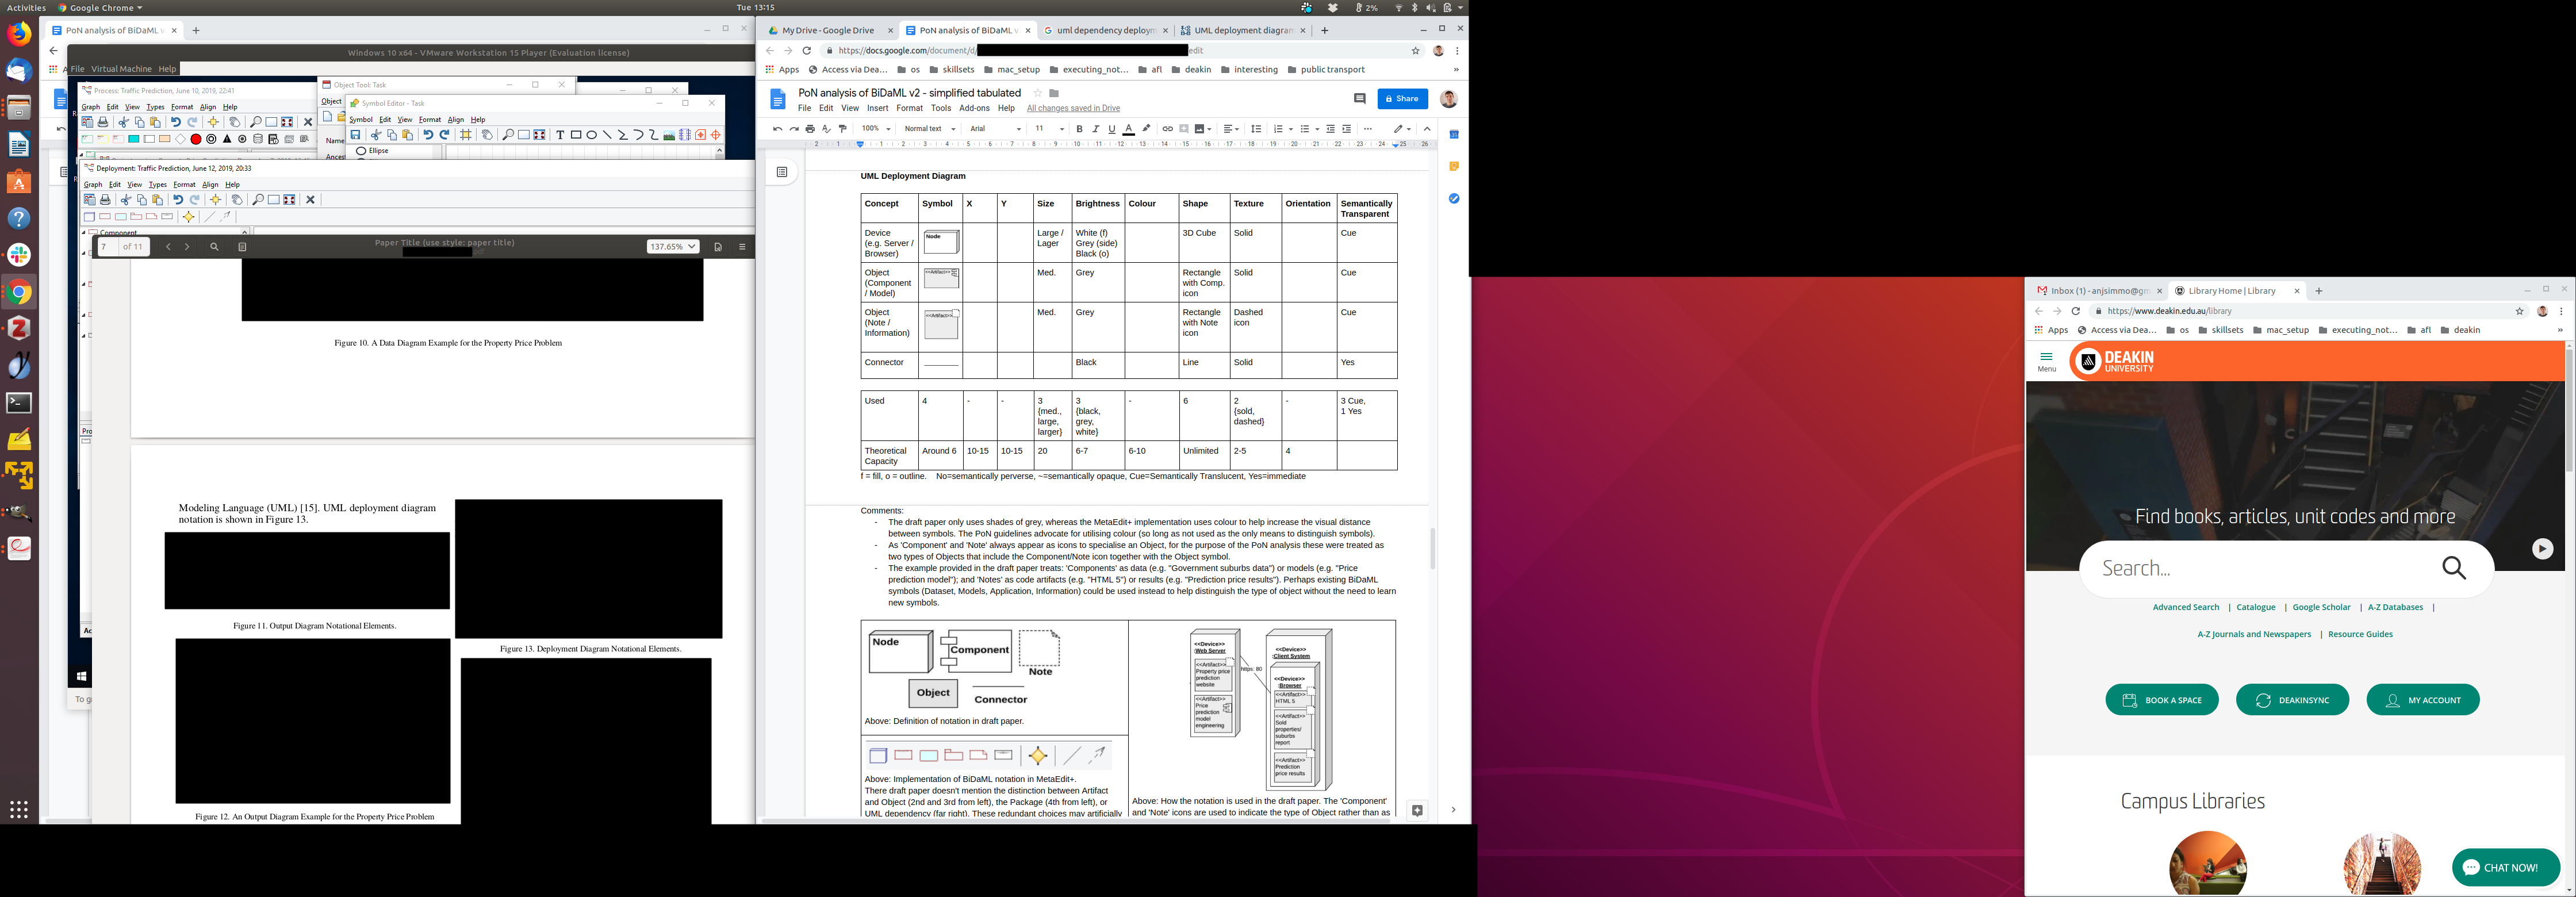The width and height of the screenshot is (2576, 897).
Task: Open the Arial font dropdown
Action: click(995, 129)
